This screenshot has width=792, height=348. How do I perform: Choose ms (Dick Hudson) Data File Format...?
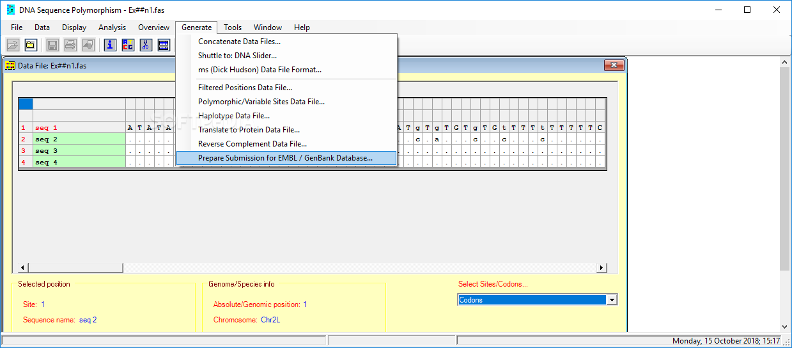tap(286, 70)
